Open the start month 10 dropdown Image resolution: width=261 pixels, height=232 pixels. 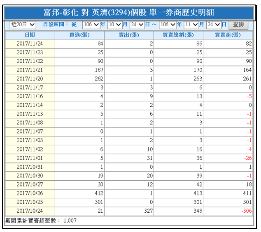coord(114,25)
